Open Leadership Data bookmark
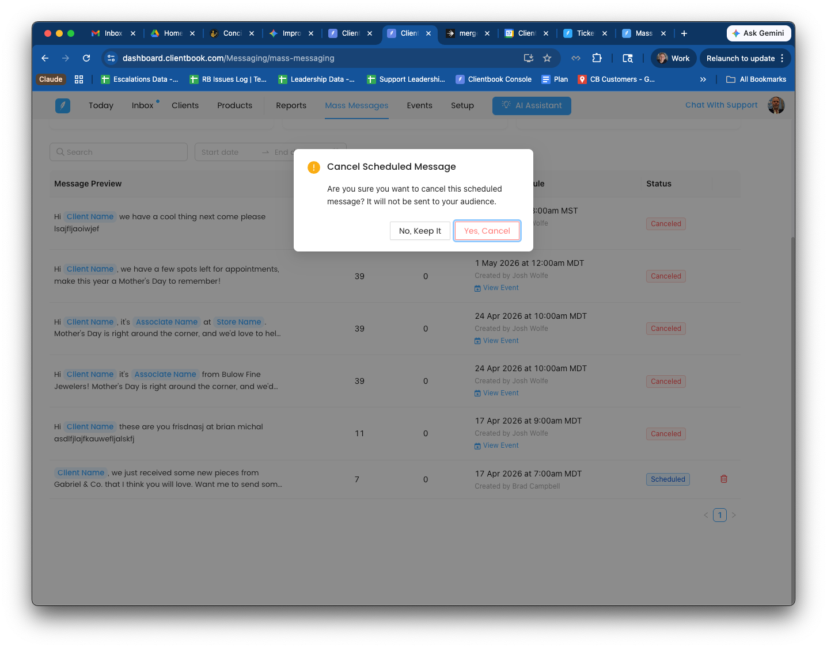Screen dimensions: 827x648 [317, 79]
